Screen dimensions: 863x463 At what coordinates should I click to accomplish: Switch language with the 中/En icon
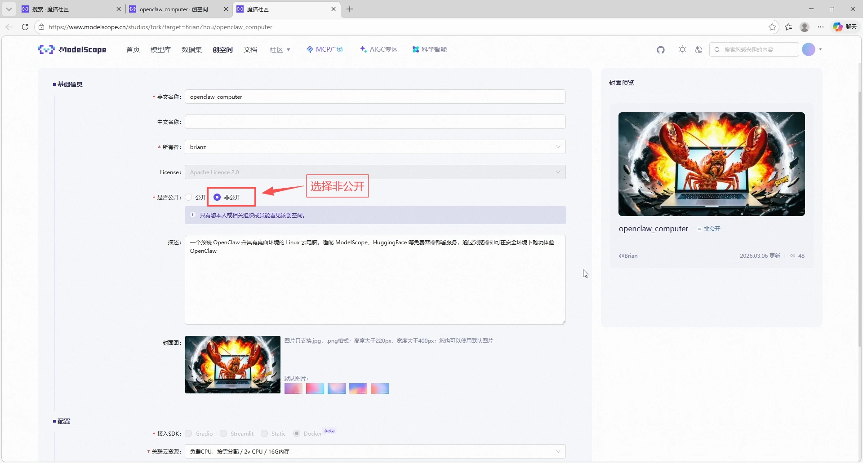698,50
